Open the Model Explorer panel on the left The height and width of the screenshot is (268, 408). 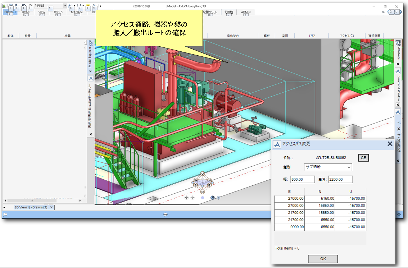(x=90, y=57)
